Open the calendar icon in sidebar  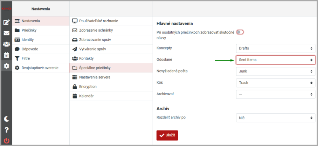[6, 55]
